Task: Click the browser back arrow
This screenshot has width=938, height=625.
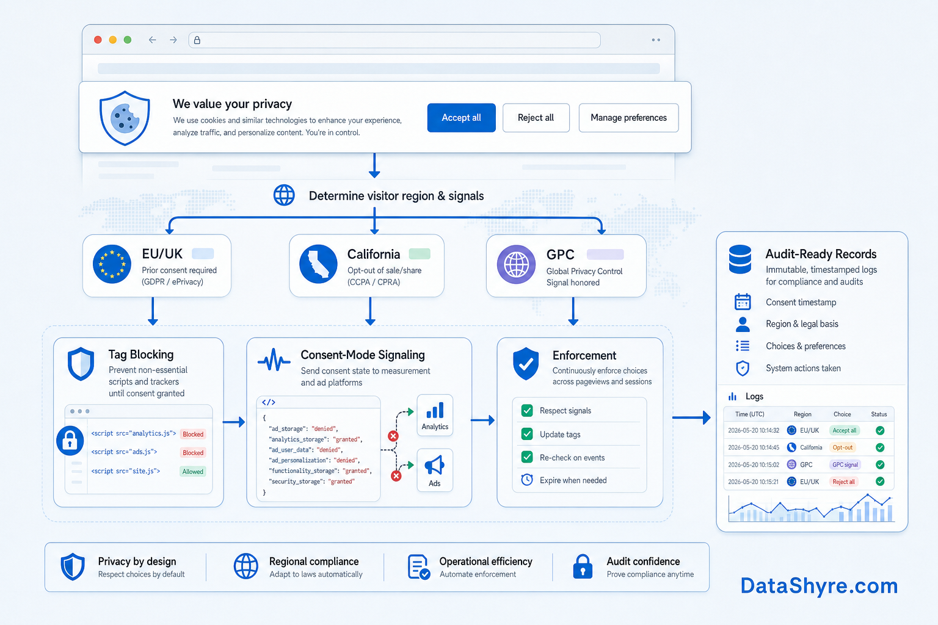Action: pyautogui.click(x=153, y=40)
